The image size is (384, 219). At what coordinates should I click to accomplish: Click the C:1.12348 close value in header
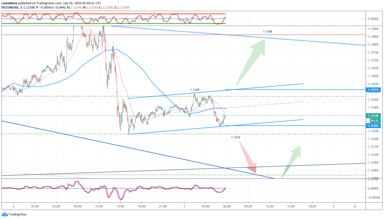(x=122, y=8)
